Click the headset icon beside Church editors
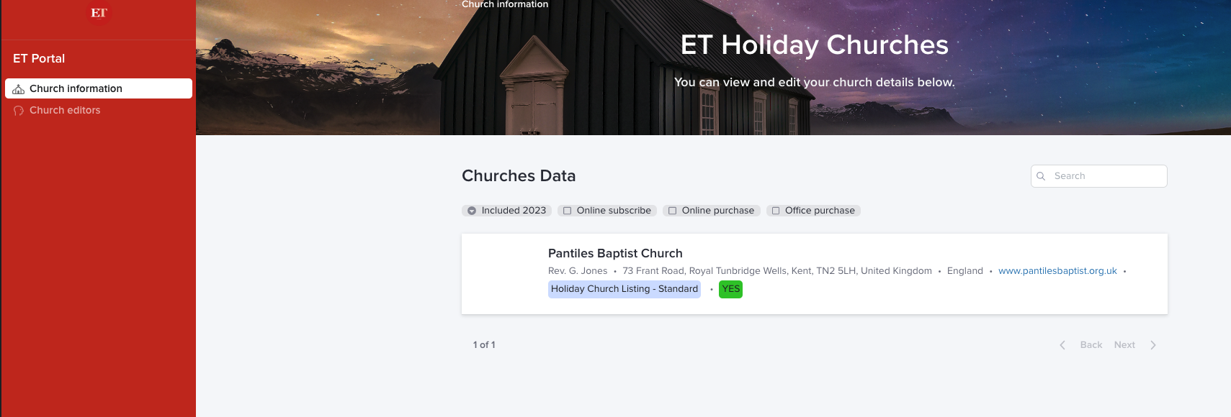The height and width of the screenshot is (417, 1231). [19, 111]
